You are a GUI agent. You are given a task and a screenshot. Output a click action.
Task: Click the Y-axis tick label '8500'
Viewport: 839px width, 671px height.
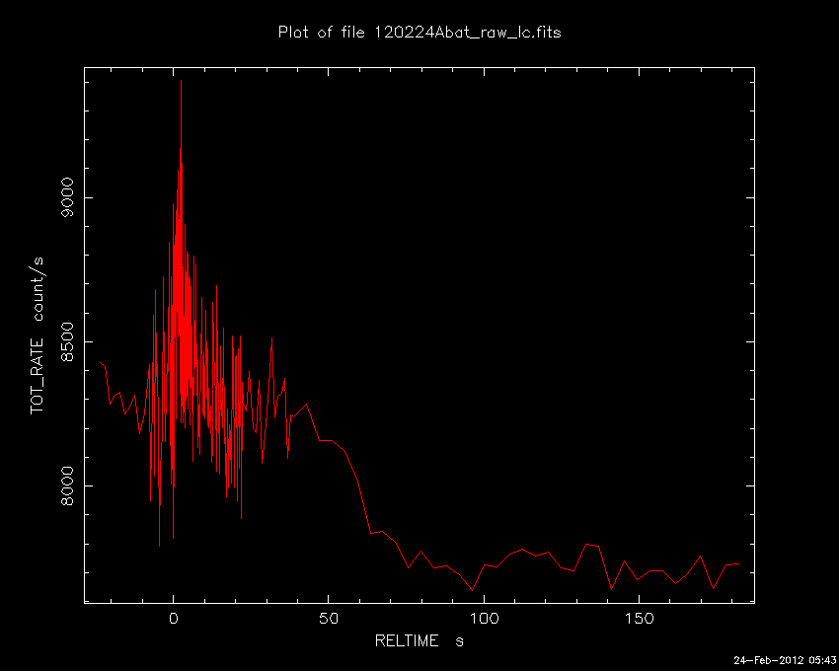(x=67, y=341)
